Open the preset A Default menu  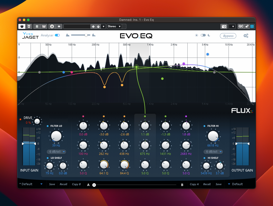pos(31,184)
